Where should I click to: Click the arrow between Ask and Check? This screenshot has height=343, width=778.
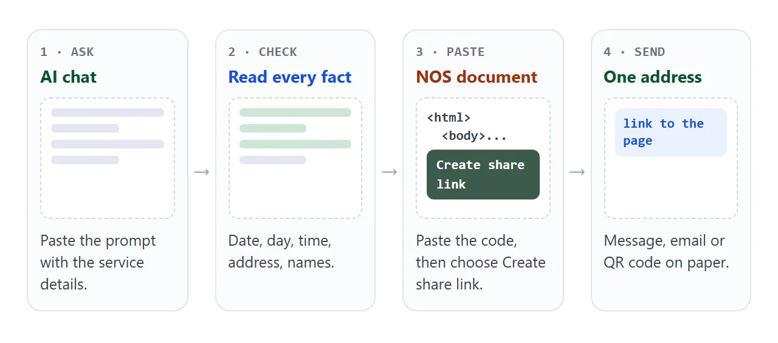[x=202, y=172]
